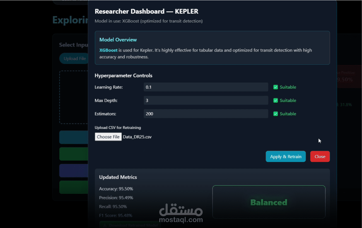This screenshot has width=362, height=228.
Task: Select the uploaded file name Data_DR25.csv
Action: (x=137, y=137)
